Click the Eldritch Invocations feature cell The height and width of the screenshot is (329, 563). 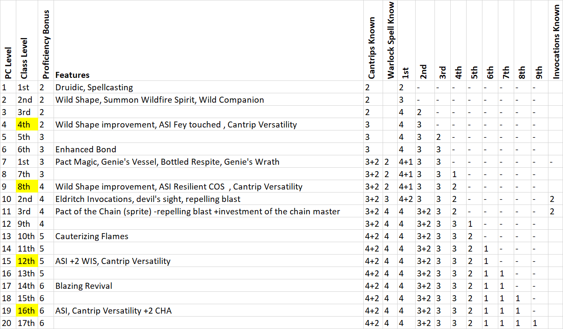pyautogui.click(x=148, y=199)
